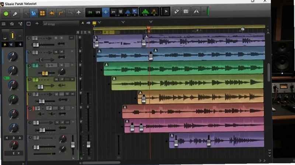Click the track search input field

coord(60,24)
